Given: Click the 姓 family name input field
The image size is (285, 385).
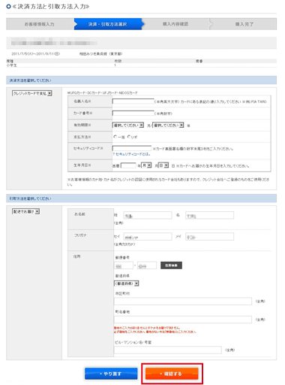Looking at the screenshot, I should point(148,215).
